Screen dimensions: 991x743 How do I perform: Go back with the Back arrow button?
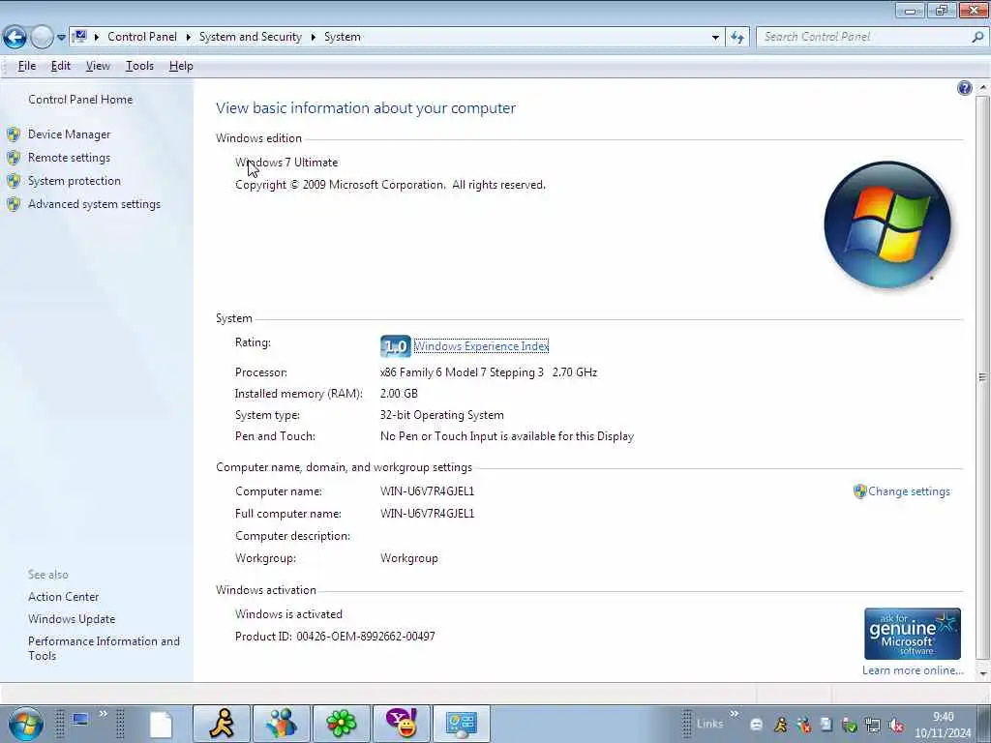tap(15, 38)
